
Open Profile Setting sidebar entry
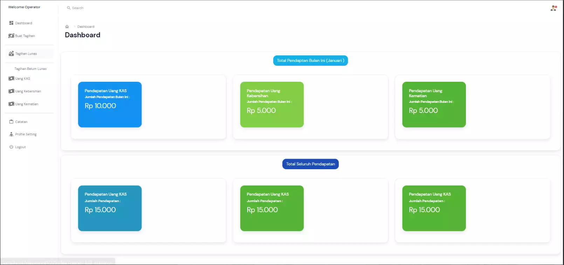click(26, 134)
